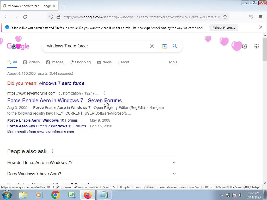This screenshot has width=267, height=200.
Task: Open Force Enable Aero! Windows 10 Forums link
Action: click(43, 120)
